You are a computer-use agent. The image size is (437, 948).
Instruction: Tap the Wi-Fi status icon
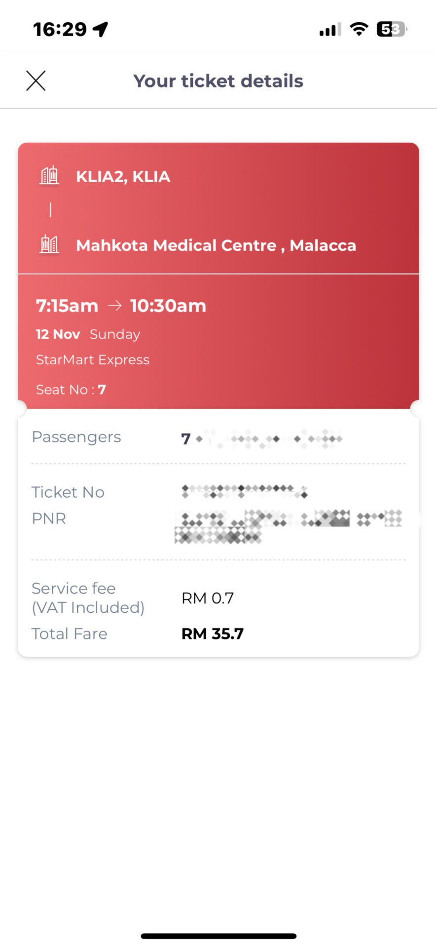[359, 29]
